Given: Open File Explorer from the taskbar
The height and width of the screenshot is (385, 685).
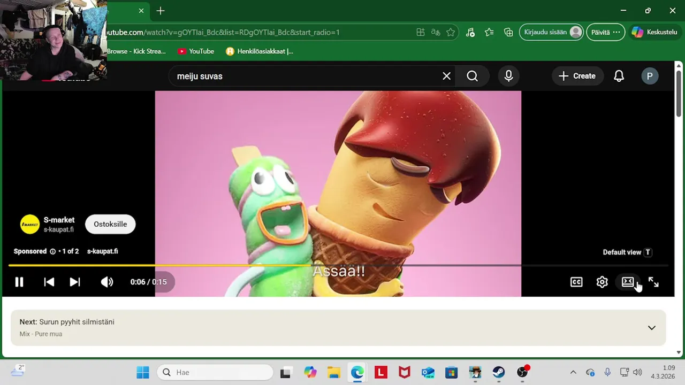Looking at the screenshot, I should tap(334, 372).
